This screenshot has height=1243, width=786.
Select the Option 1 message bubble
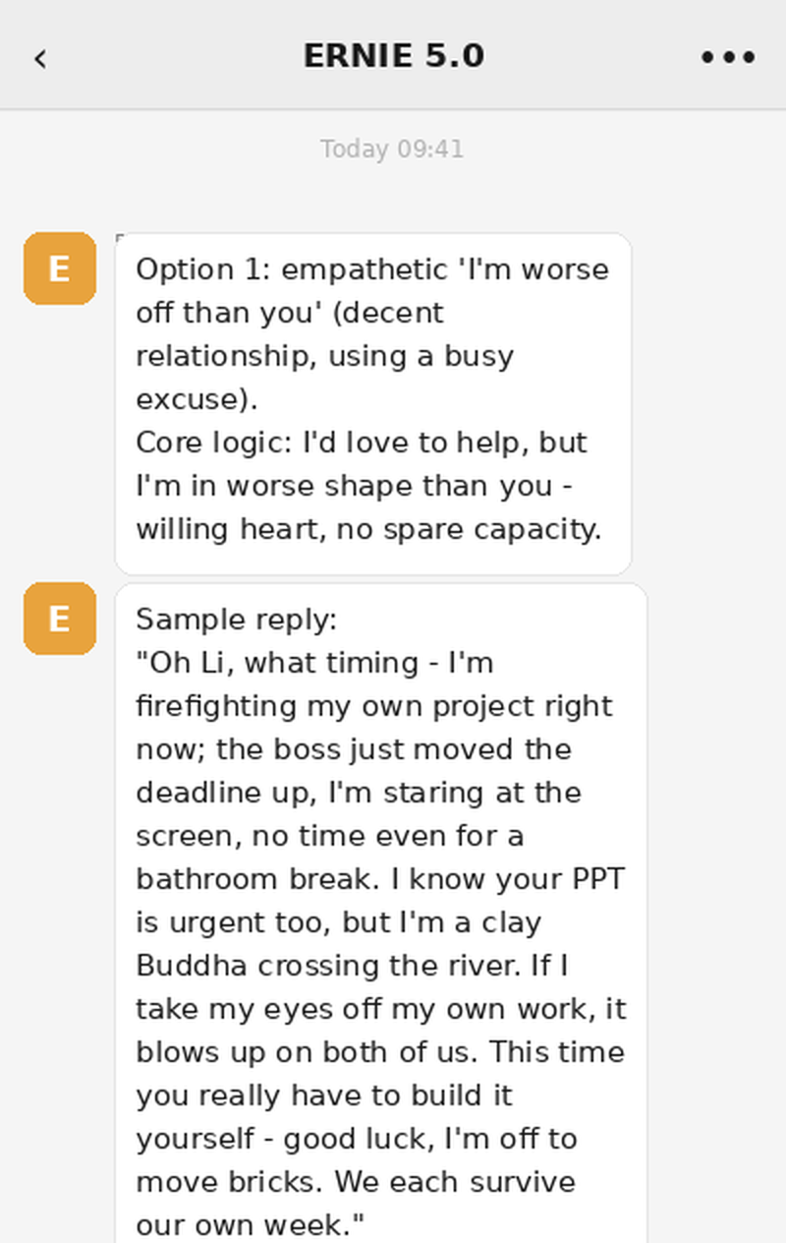373,403
